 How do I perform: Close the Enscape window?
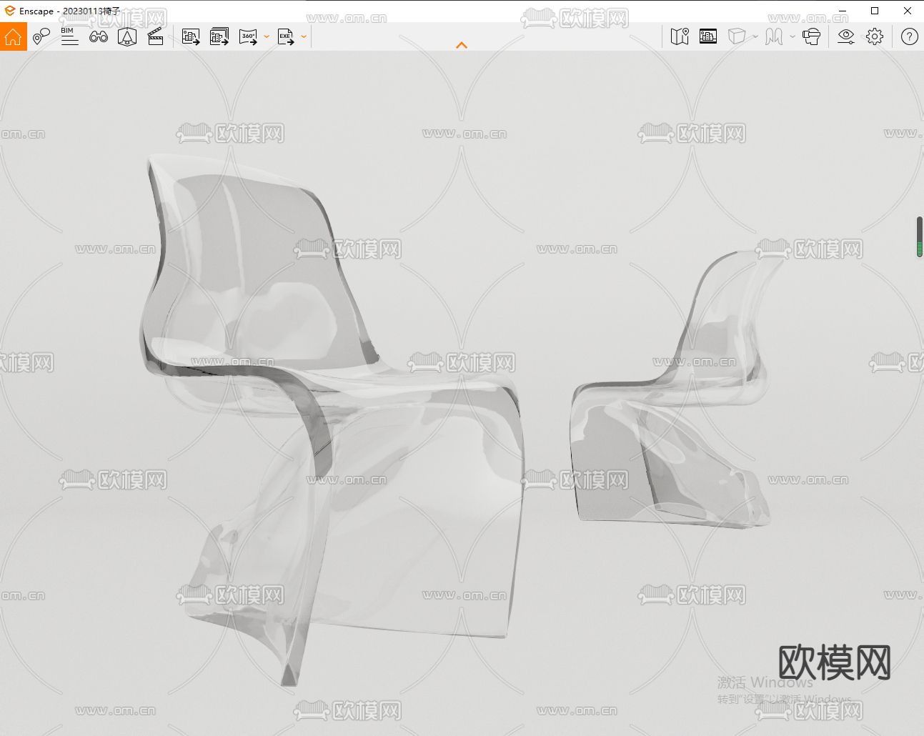(908, 11)
